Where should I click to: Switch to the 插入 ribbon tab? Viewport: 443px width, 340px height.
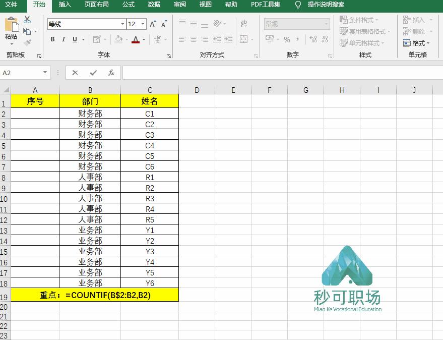click(x=65, y=5)
